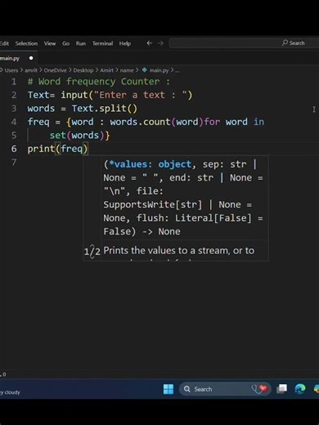This screenshot has height=425, width=319.
Task: Launch Microsoft Edge from the taskbar
Action: pyautogui.click(x=300, y=389)
